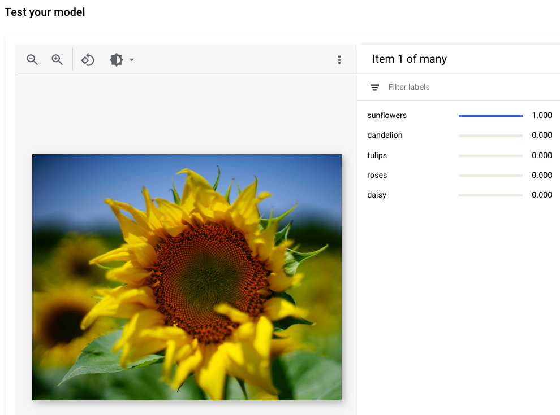The height and width of the screenshot is (415, 560).
Task: Expand the brightness options dropdown arrow
Action: coord(132,59)
